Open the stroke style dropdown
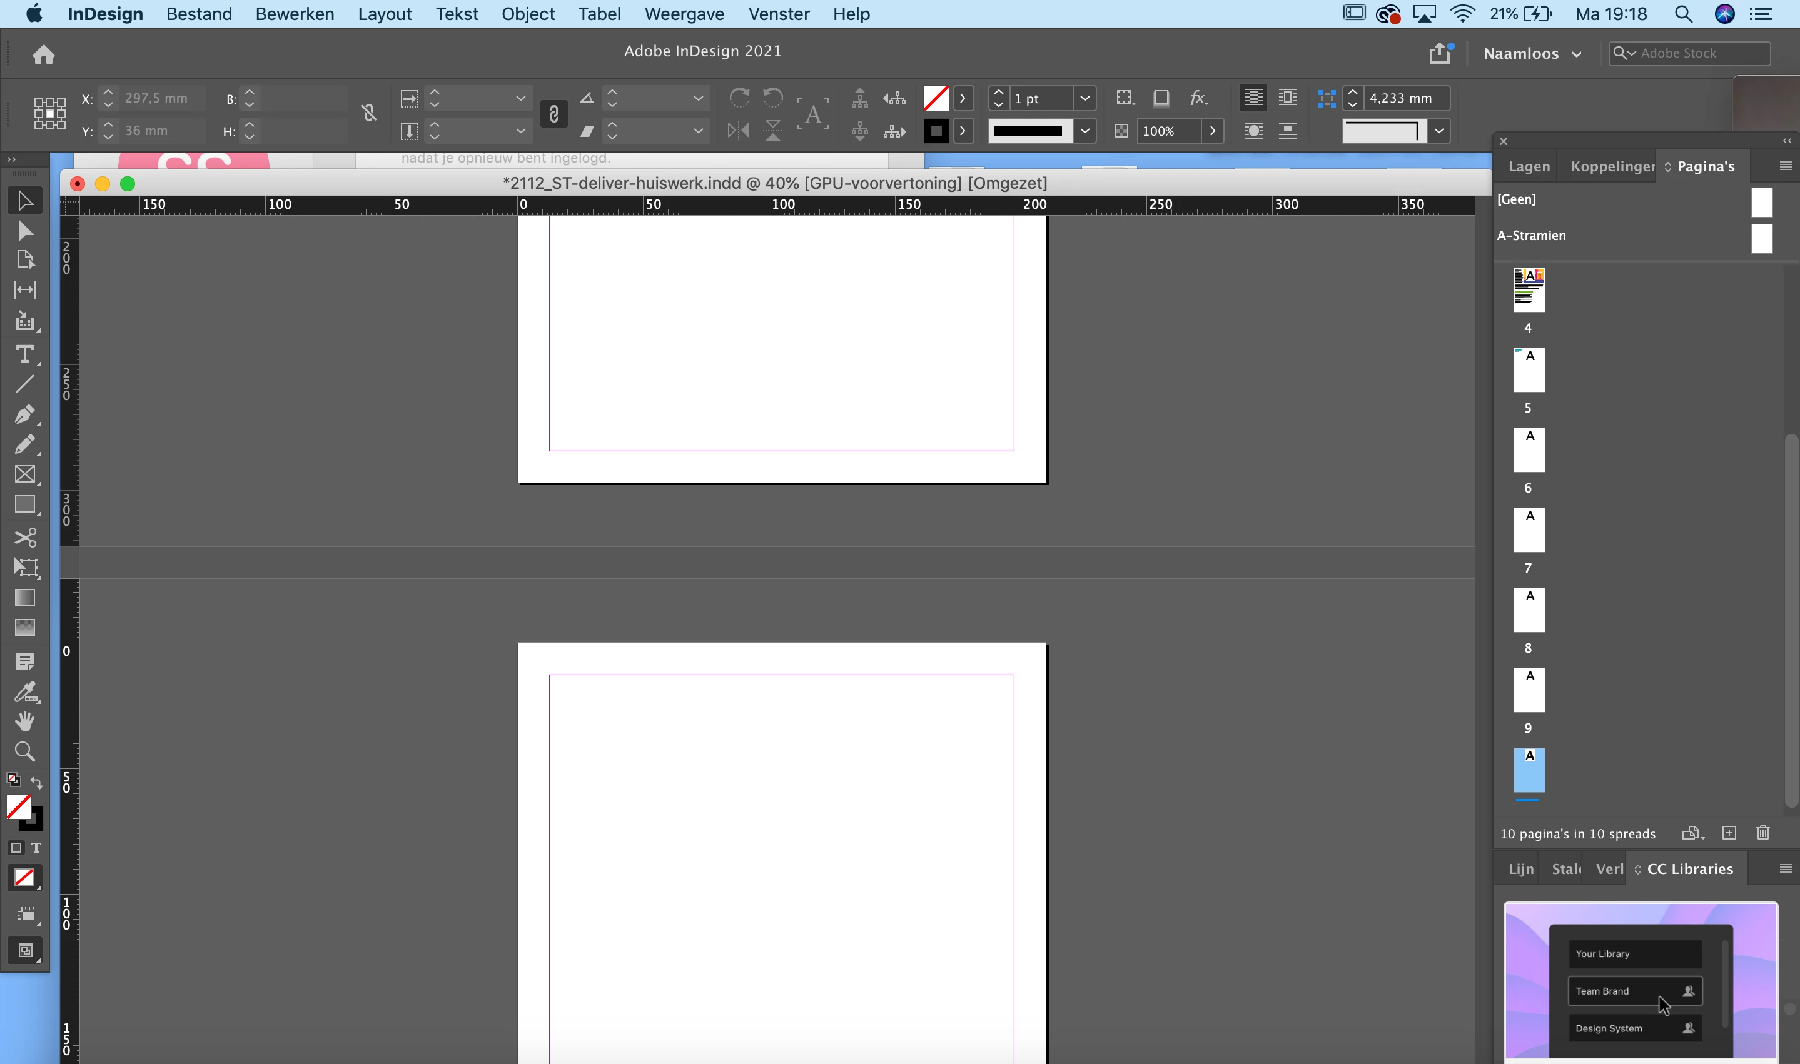 (1085, 131)
